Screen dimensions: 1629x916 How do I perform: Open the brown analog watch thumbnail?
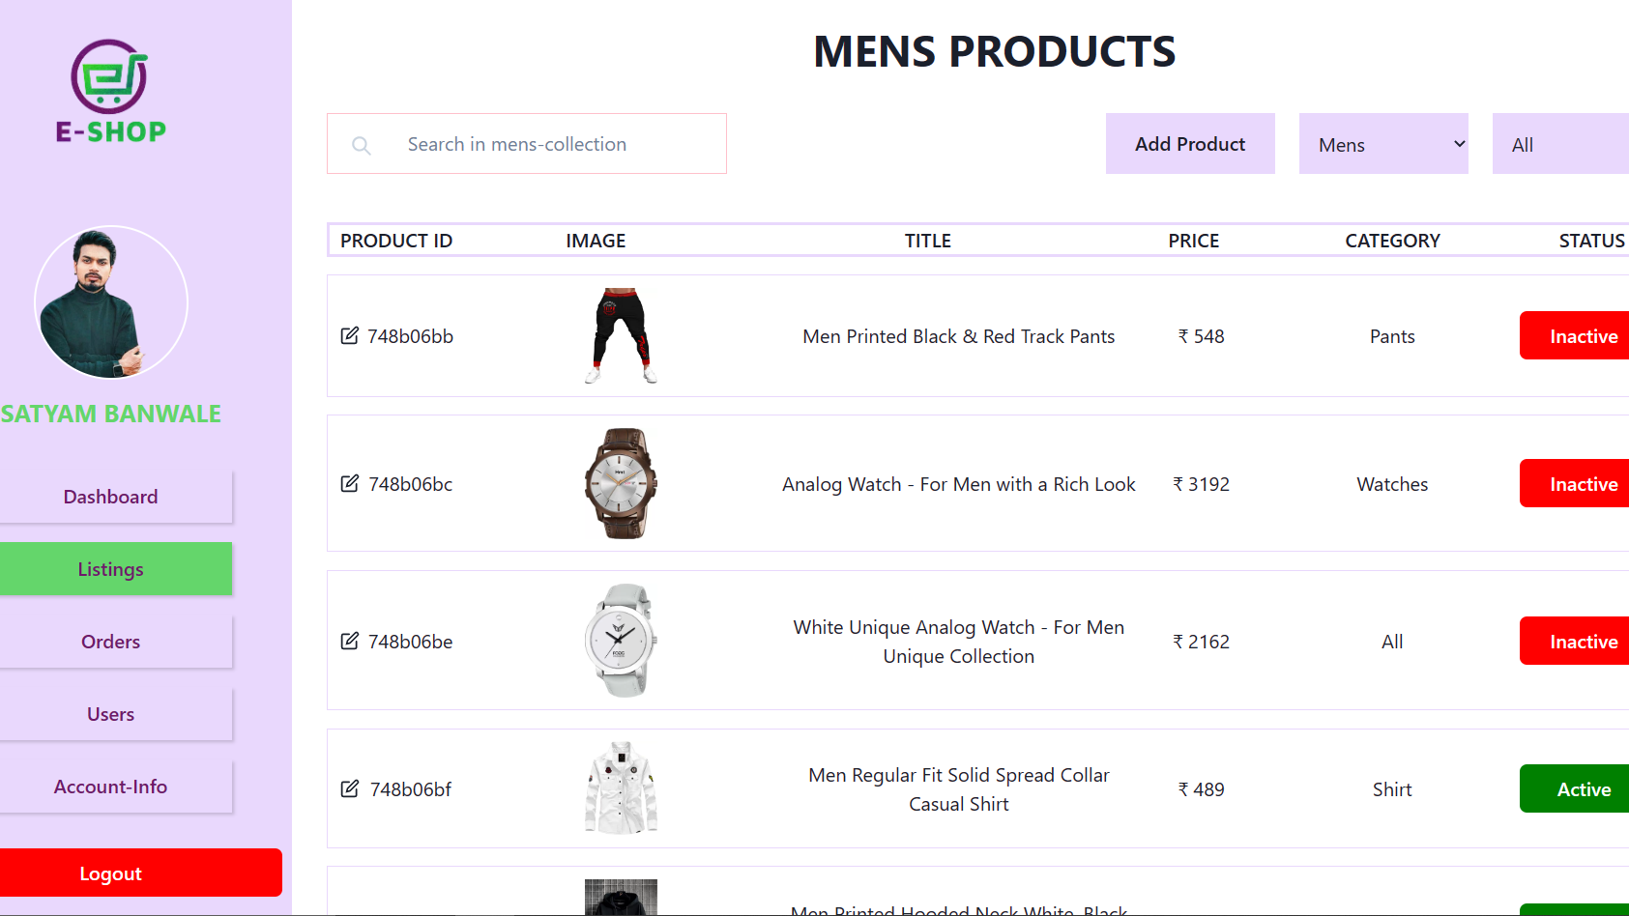[621, 483]
